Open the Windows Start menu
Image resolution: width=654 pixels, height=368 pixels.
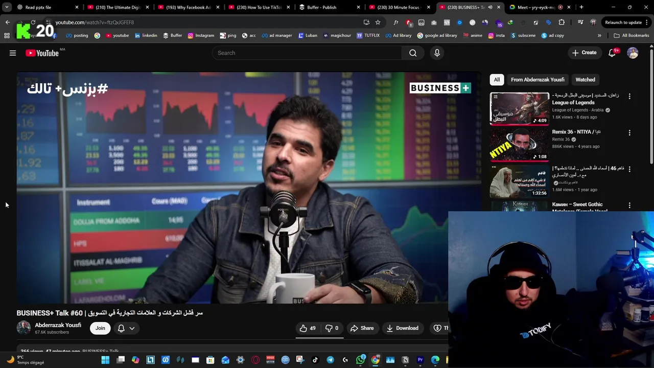pos(105,360)
